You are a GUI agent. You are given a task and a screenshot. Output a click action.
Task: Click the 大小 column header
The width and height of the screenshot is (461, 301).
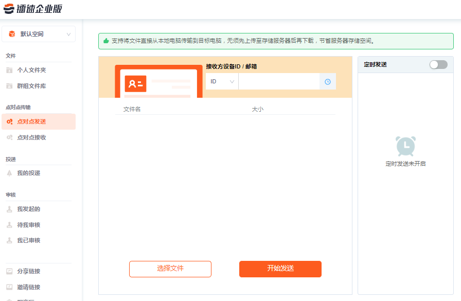point(257,110)
